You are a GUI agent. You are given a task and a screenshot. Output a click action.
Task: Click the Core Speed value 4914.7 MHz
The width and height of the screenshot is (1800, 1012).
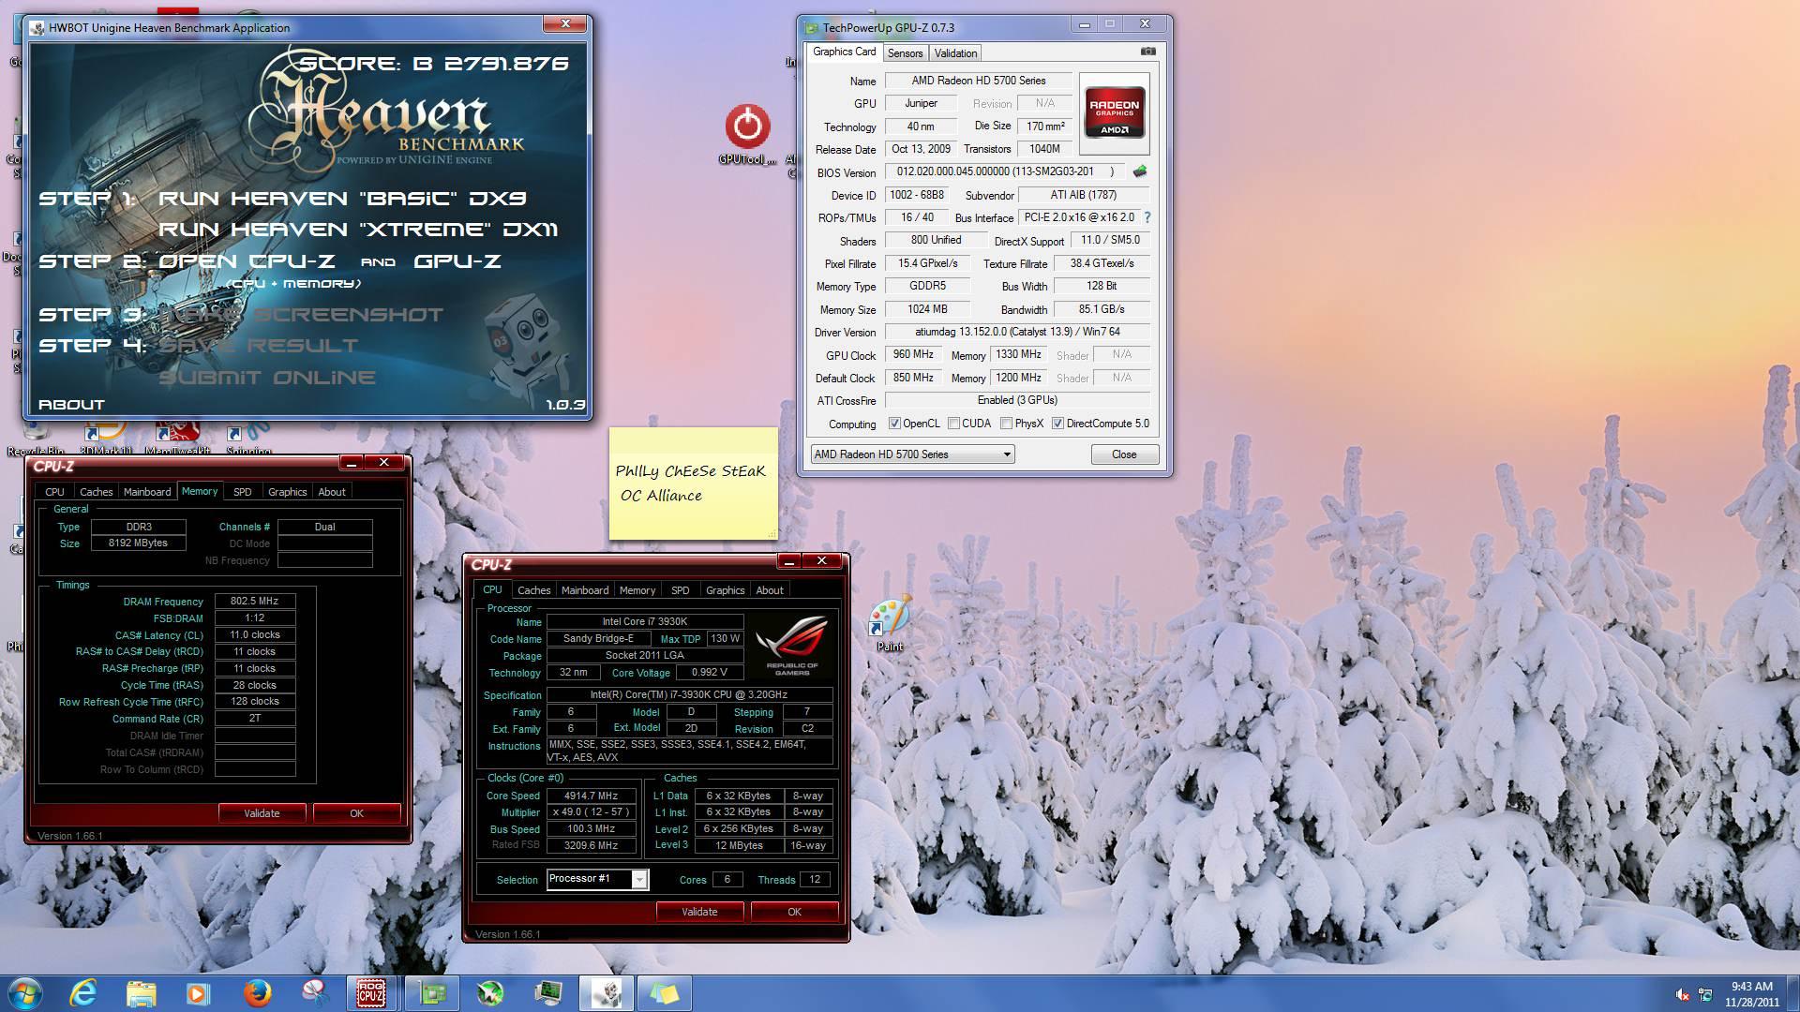(x=591, y=796)
